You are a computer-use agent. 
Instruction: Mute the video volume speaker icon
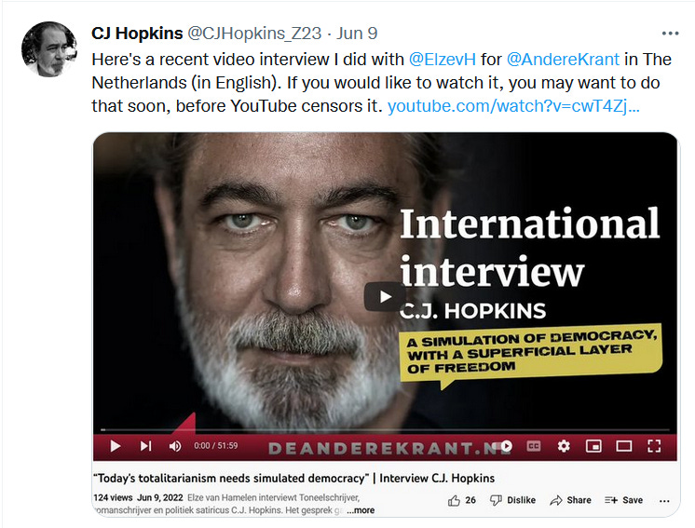175,446
